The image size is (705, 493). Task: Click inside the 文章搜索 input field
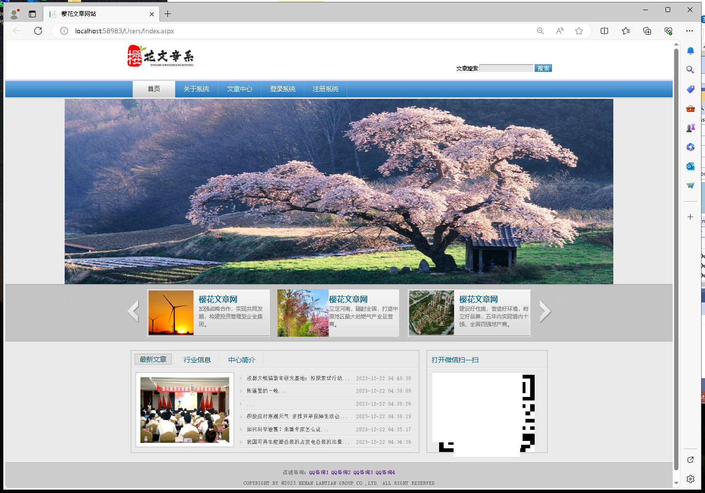click(506, 68)
